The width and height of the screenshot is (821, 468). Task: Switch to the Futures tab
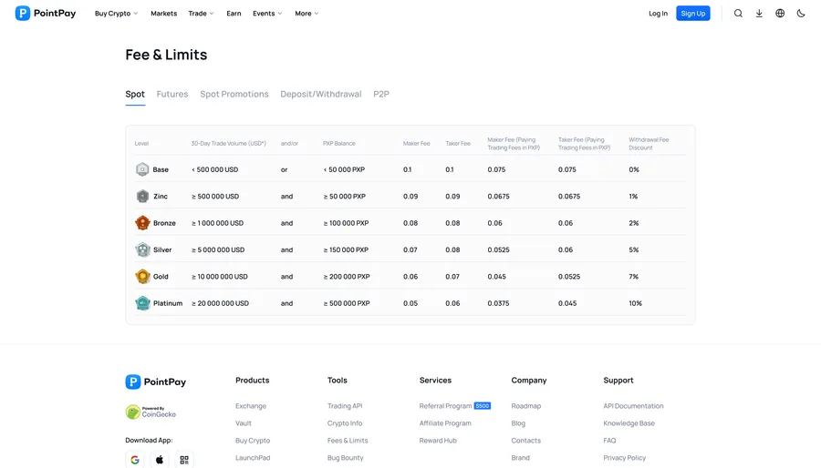point(172,94)
